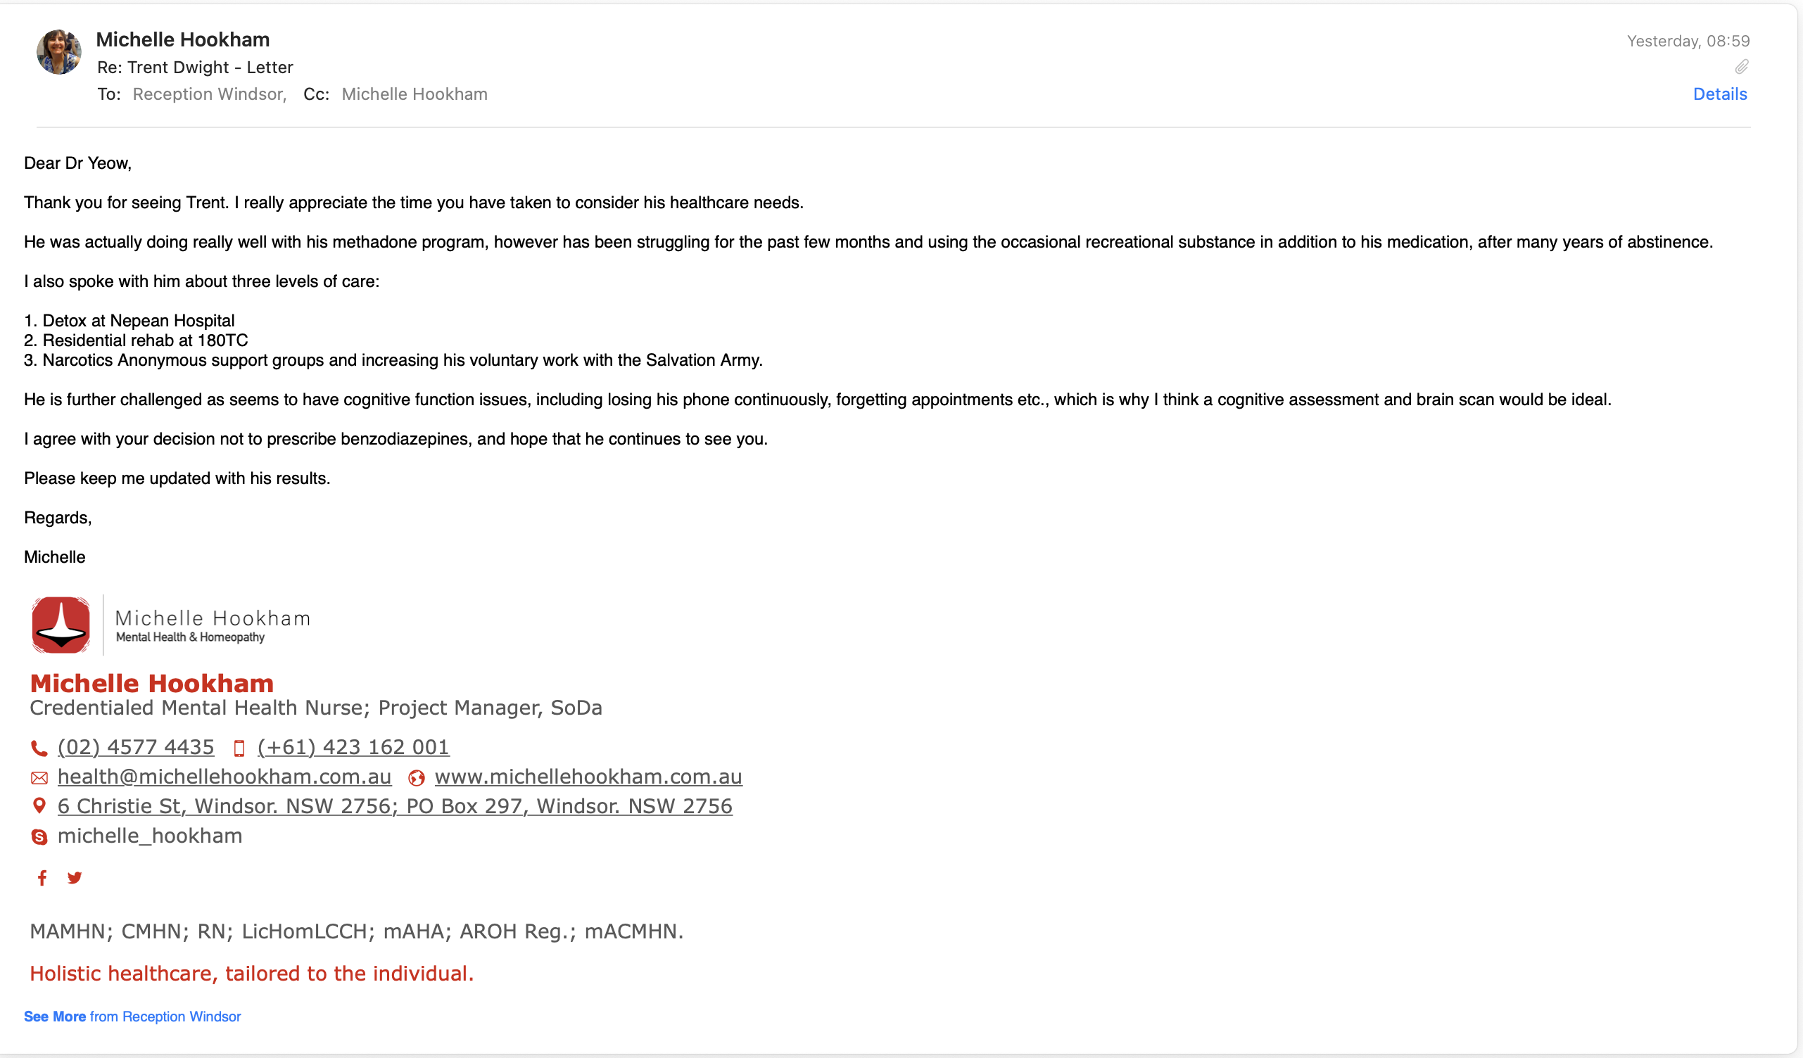
Task: Click the mobile number (+61) 423 162 001
Action: coord(353,747)
